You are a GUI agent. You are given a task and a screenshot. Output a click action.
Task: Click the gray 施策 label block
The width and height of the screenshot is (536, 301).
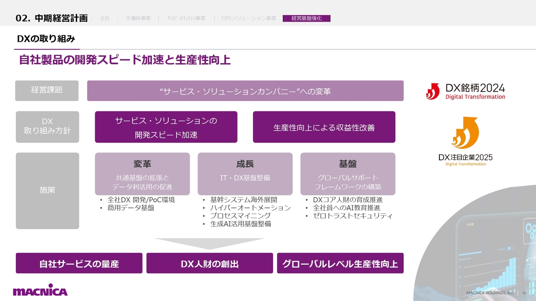pyautogui.click(x=47, y=191)
